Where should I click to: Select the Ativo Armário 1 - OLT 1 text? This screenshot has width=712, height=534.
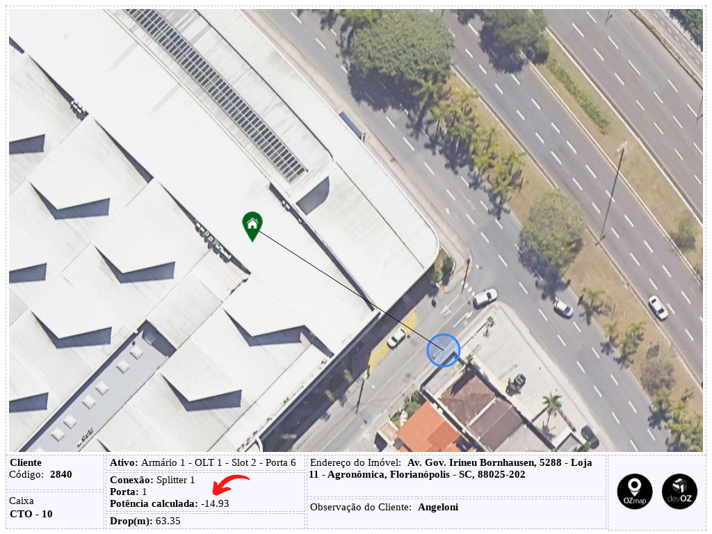203,462
